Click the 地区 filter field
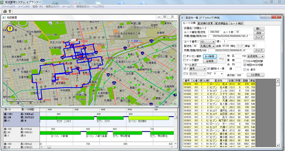 pos(238,56)
